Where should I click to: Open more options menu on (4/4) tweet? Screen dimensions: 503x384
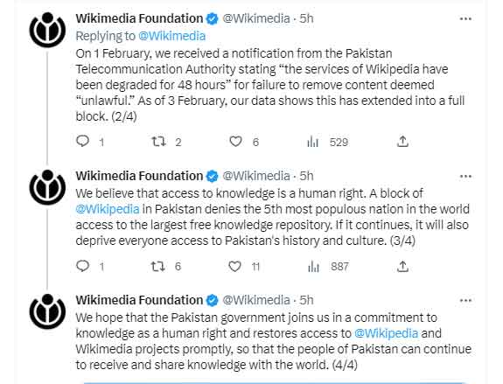[465, 301]
